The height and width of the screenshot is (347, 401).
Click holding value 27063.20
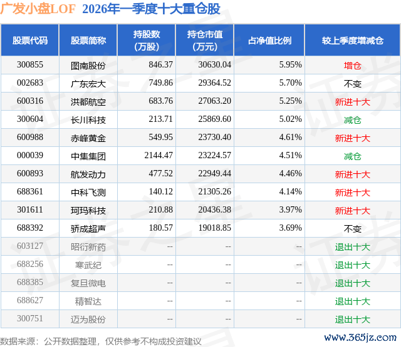[214, 101]
